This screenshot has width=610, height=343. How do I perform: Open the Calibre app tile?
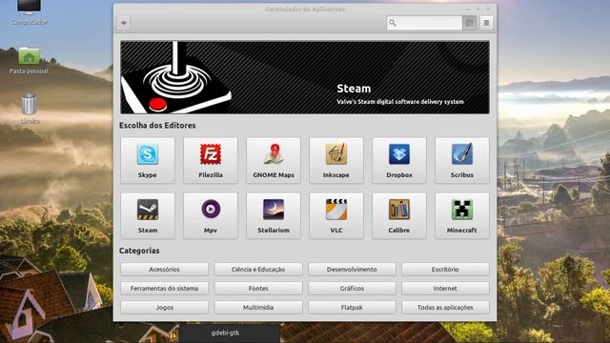tap(399, 215)
